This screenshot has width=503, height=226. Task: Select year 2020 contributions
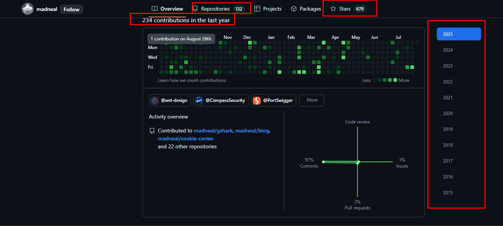459,113
